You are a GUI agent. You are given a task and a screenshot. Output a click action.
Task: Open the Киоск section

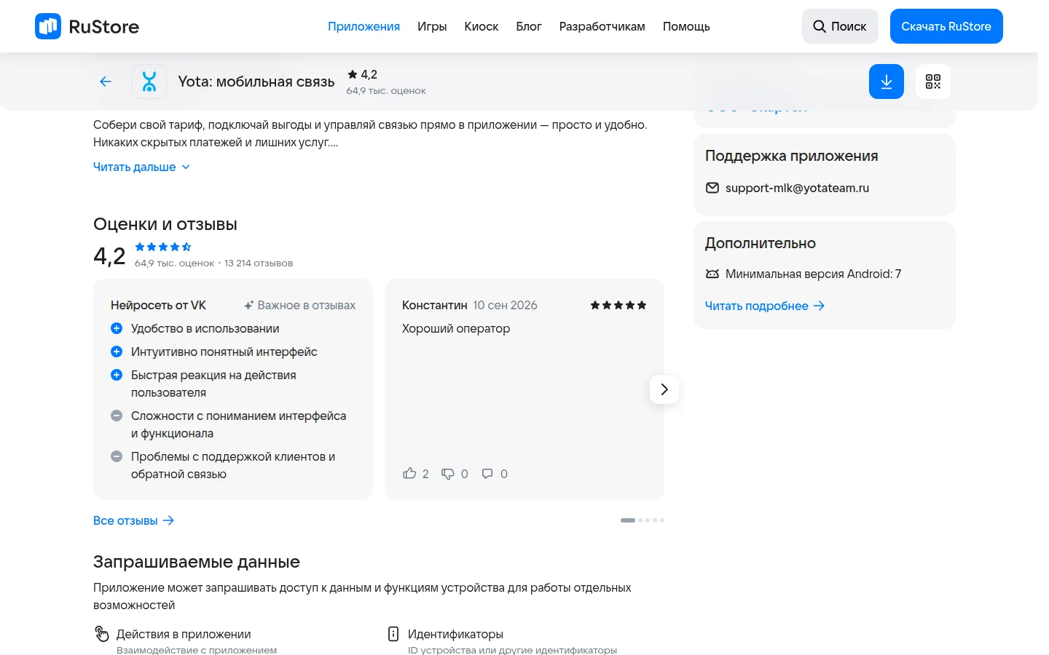coord(482,26)
